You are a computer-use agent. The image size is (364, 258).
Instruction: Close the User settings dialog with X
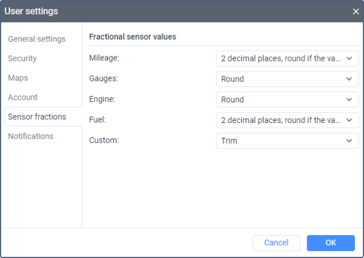tap(355, 11)
